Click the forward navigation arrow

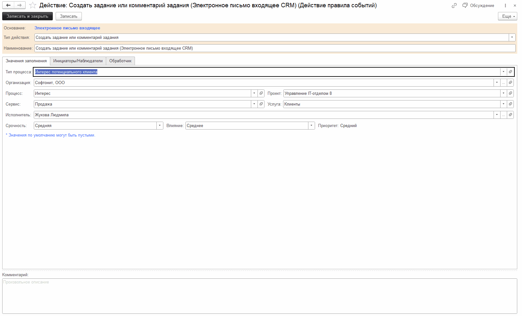point(20,5)
